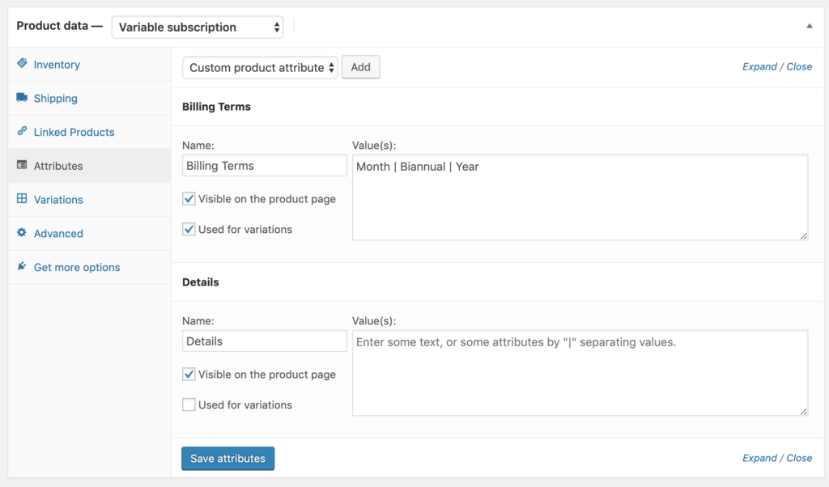Click the Shipping truck icon
The height and width of the screenshot is (487, 829).
coord(22,98)
